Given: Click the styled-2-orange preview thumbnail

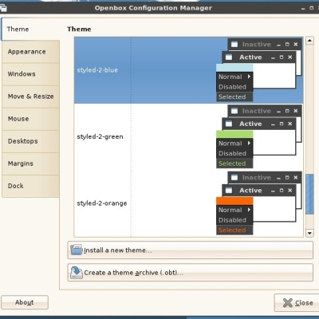Looking at the screenshot, I should (x=259, y=203).
